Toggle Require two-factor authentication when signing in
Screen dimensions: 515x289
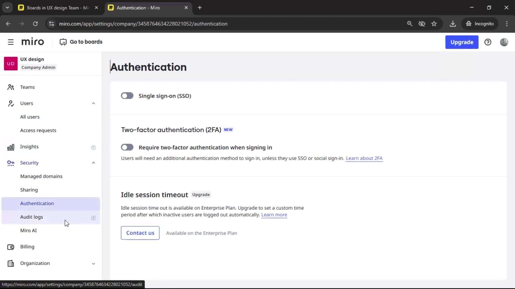(x=127, y=147)
